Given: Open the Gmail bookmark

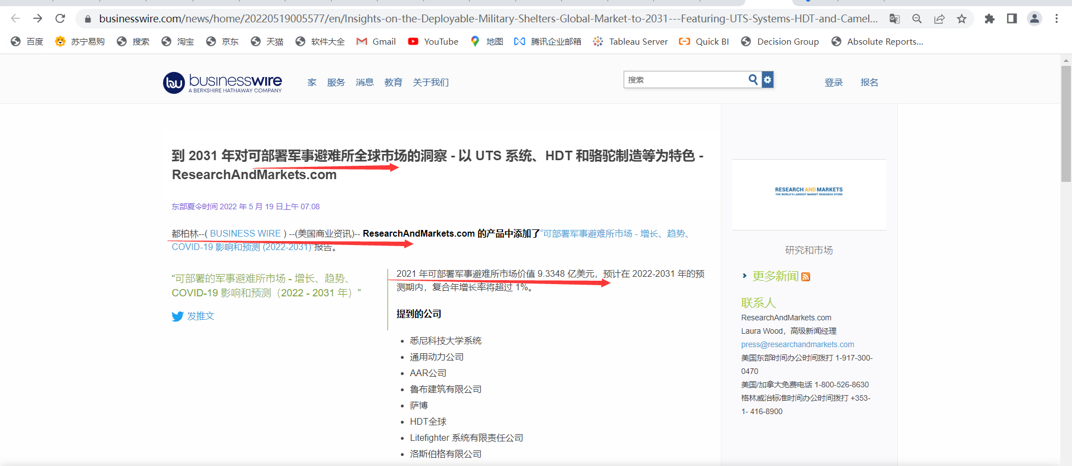Looking at the screenshot, I should (376, 41).
